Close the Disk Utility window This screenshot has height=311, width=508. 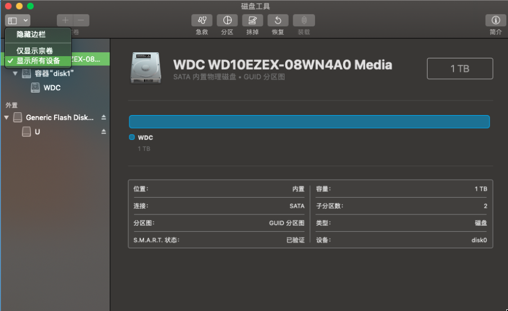click(8, 6)
